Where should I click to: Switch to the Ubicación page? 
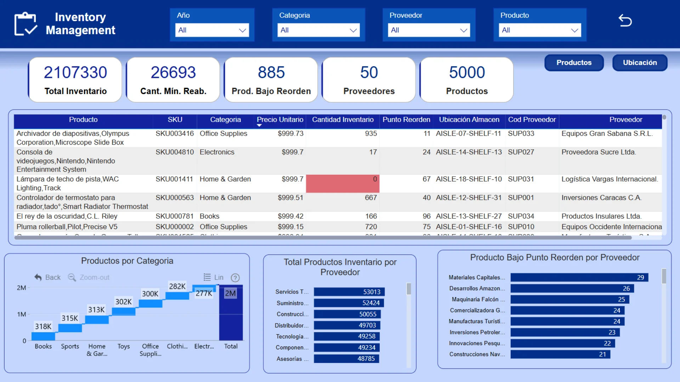click(x=640, y=63)
